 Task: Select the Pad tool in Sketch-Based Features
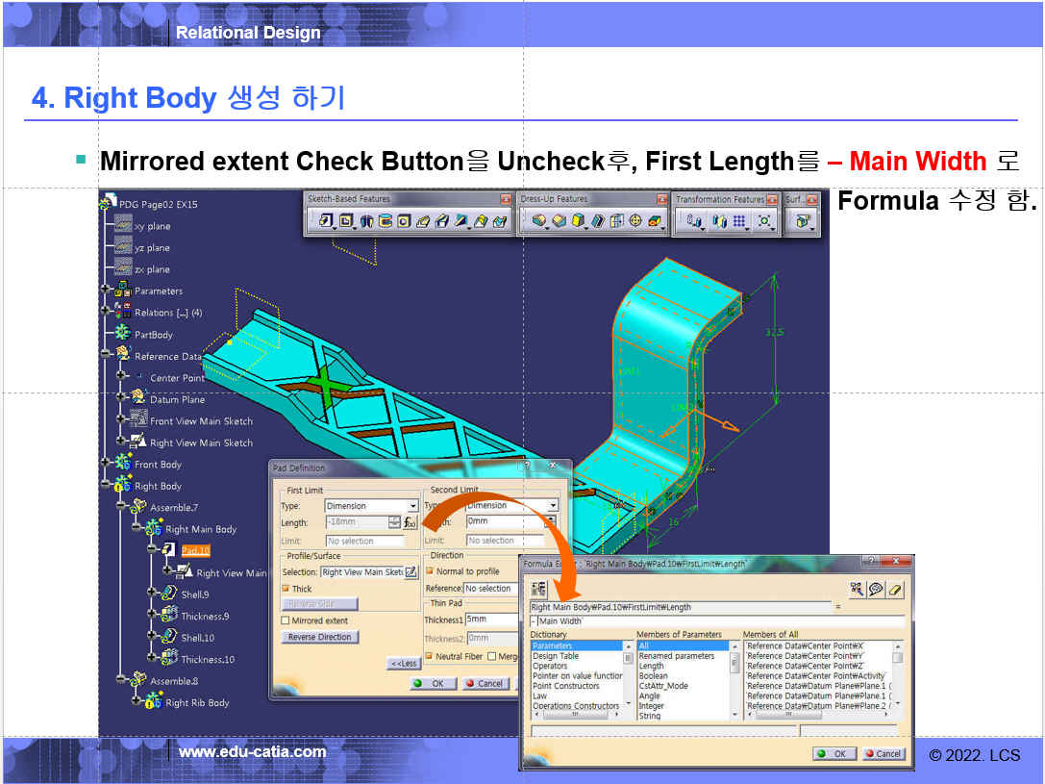326,221
